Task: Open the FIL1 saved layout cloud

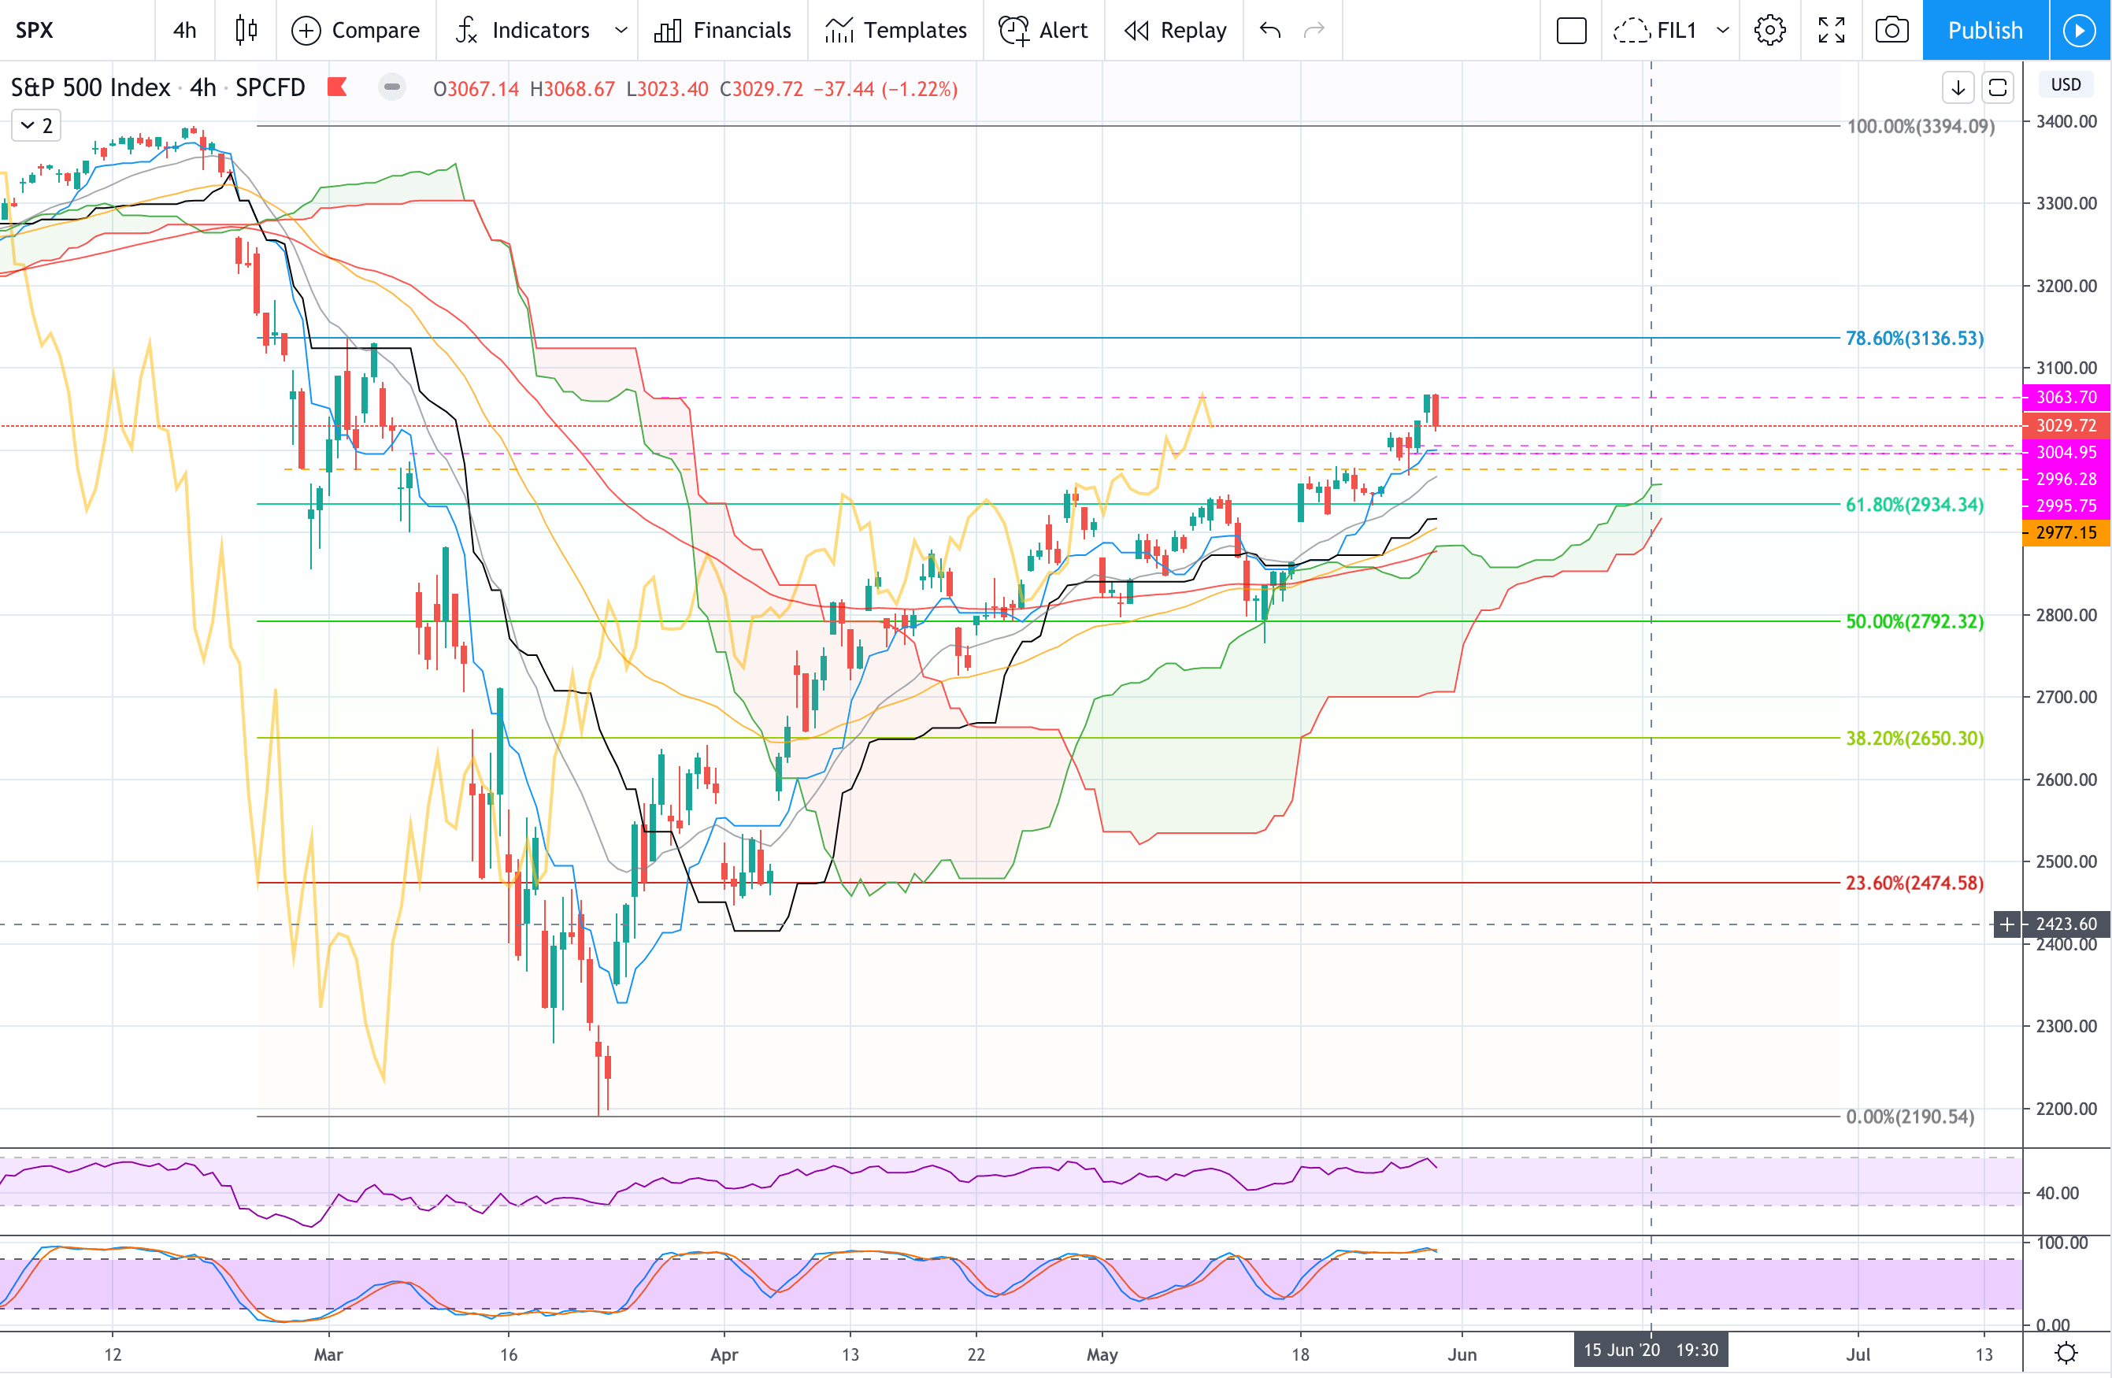Action: point(1655,30)
